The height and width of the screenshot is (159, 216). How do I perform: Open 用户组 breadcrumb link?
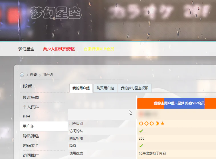click(48, 75)
